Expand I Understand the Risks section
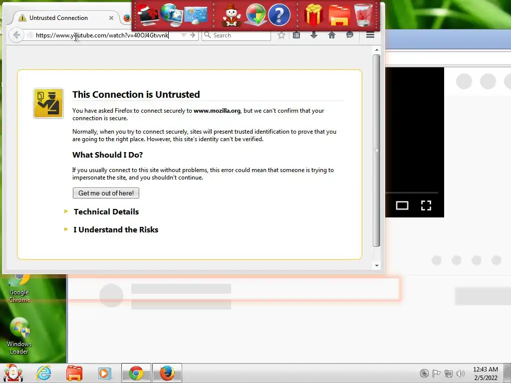 pyautogui.click(x=116, y=229)
